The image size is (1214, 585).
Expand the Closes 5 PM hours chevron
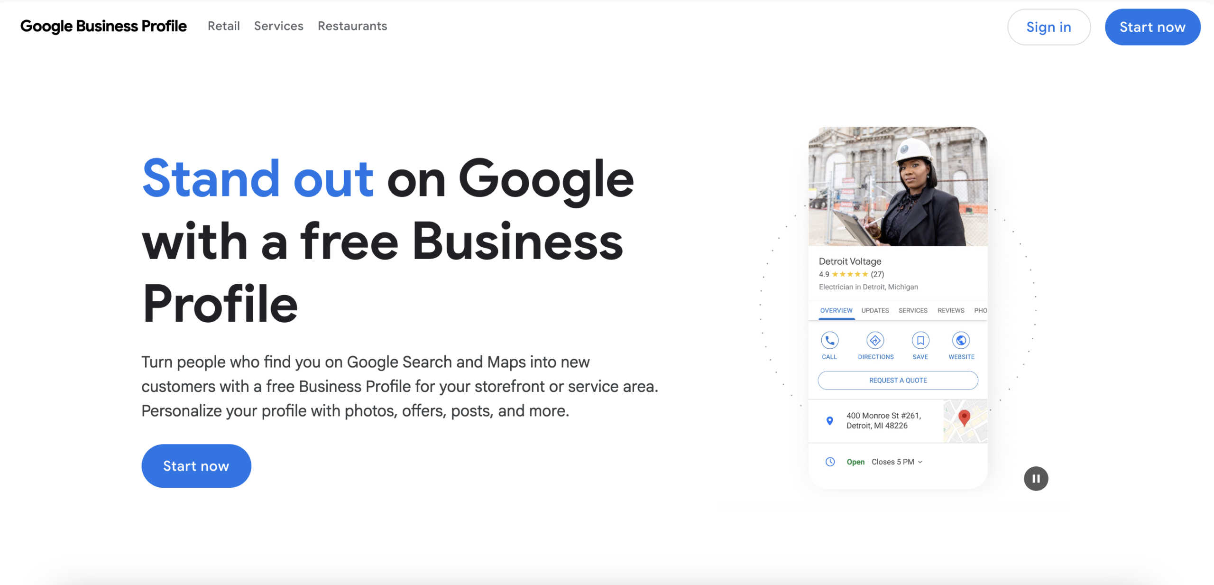[x=920, y=462]
